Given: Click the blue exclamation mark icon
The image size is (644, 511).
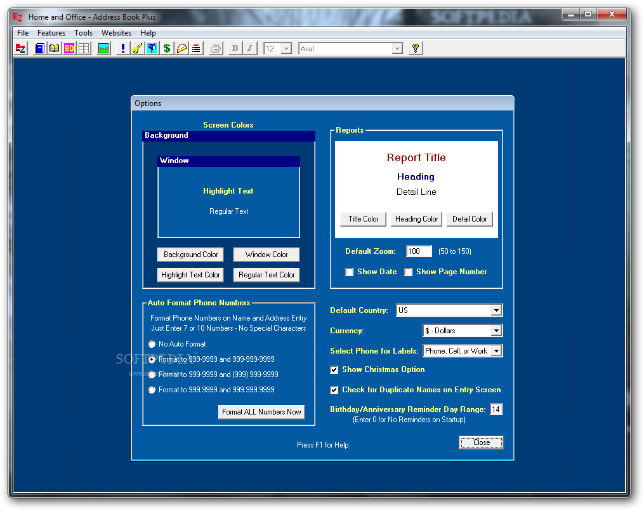Looking at the screenshot, I should click(x=122, y=48).
